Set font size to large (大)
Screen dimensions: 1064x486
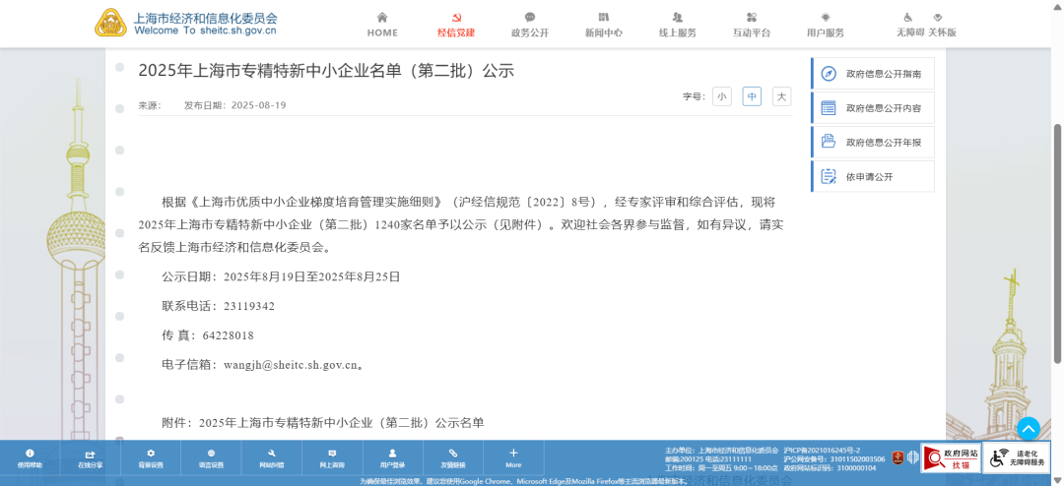coord(781,96)
